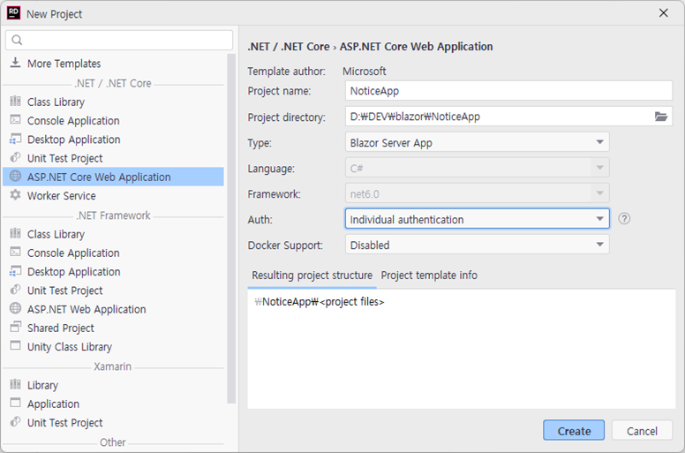The height and width of the screenshot is (453, 685).
Task: Select More Templates entry
Action: (64, 64)
